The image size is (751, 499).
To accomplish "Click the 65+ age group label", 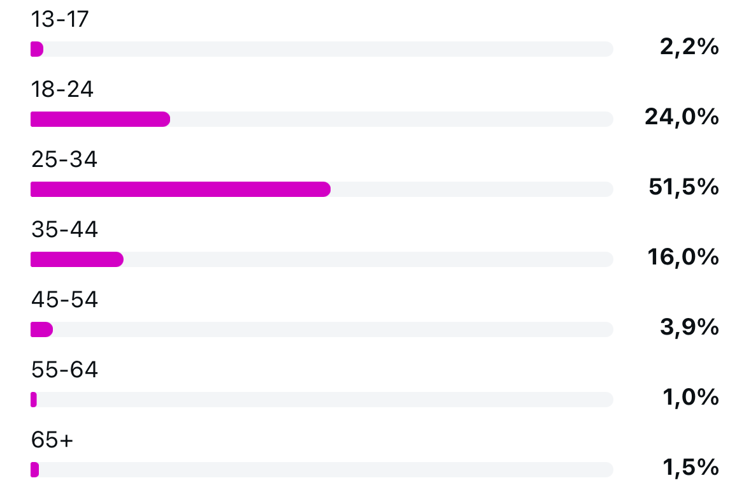I will point(53,440).
